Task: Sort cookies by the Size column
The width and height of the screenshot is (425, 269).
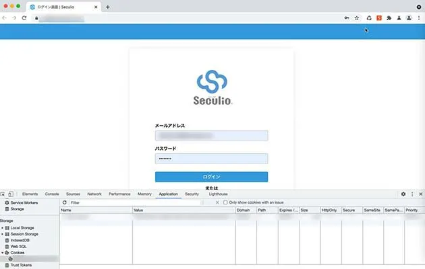Action: coord(310,210)
